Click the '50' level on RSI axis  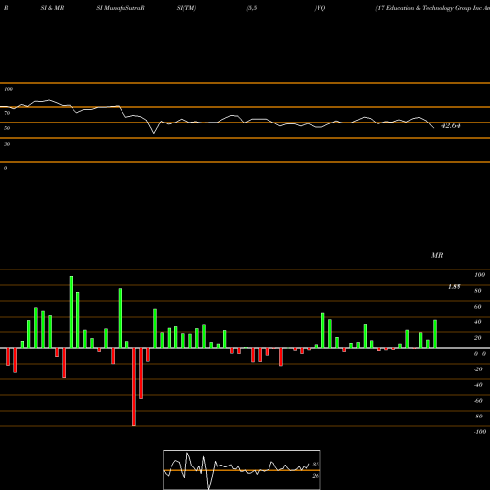(7, 128)
